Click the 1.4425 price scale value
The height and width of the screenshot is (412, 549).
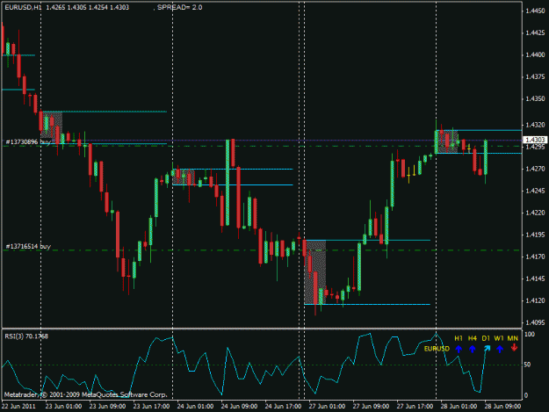[x=535, y=33]
